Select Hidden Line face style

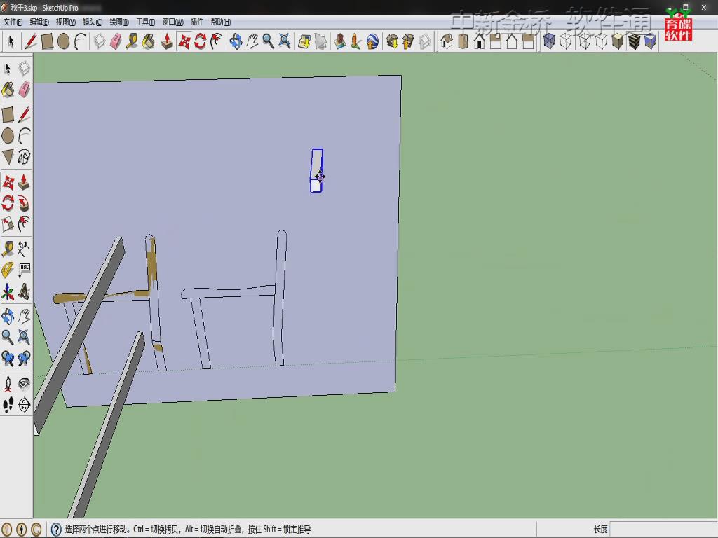pyautogui.click(x=601, y=41)
